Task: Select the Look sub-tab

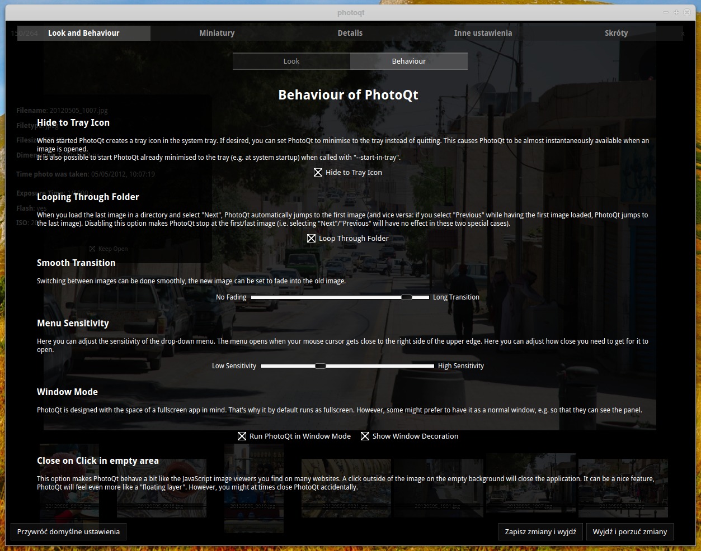Action: (x=291, y=61)
